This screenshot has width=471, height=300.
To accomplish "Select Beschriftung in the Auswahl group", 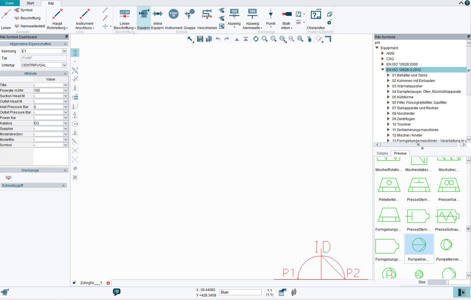I will (27, 18).
